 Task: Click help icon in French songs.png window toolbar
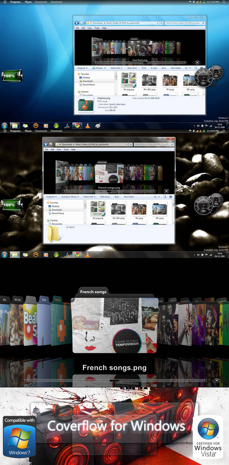click(170, 197)
